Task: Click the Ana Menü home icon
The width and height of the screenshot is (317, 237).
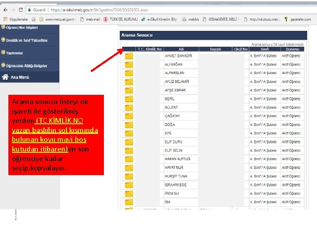Action: [x=5, y=77]
